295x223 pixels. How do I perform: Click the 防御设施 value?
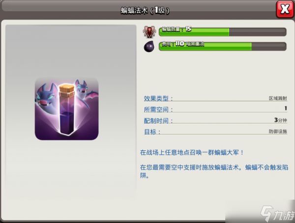tap(278, 131)
